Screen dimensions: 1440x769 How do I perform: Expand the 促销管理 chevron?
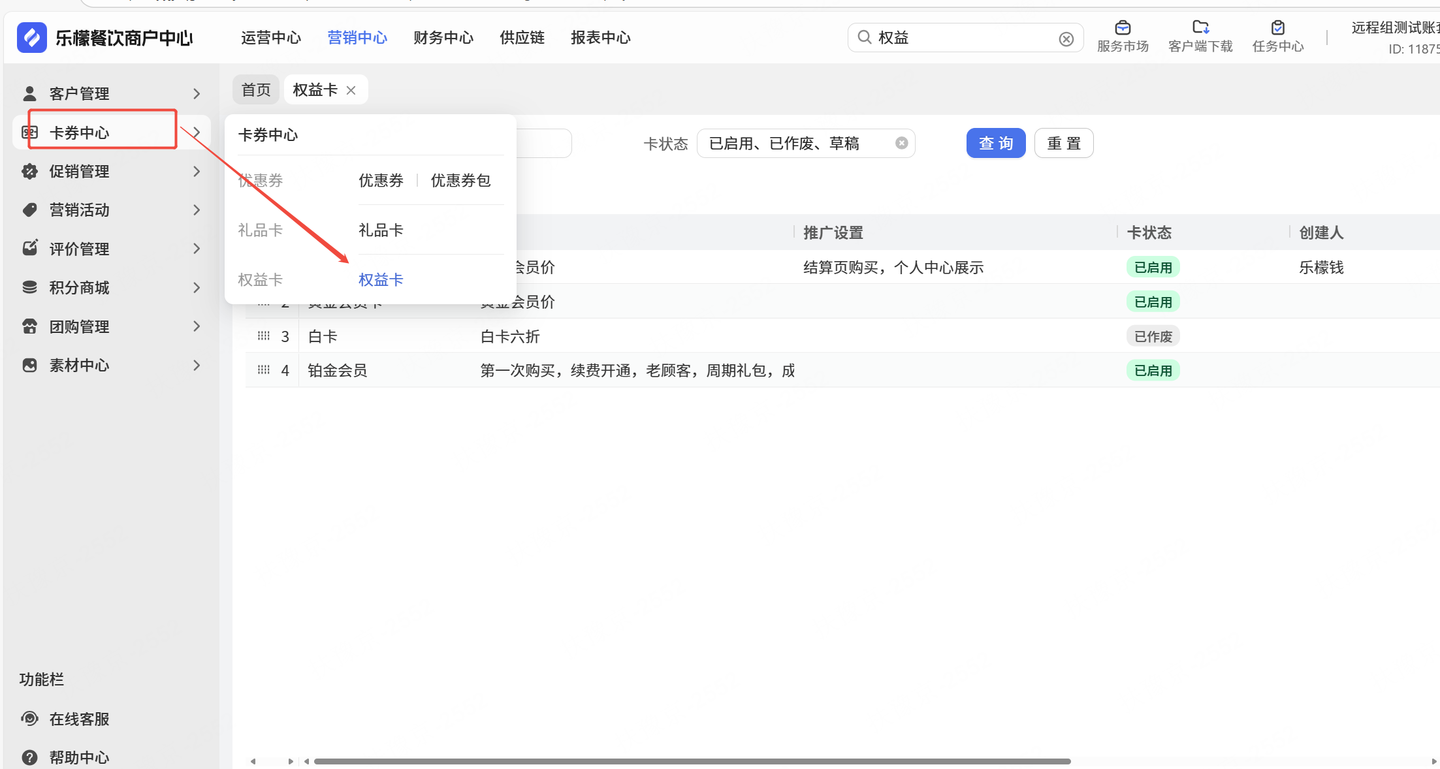pos(197,171)
